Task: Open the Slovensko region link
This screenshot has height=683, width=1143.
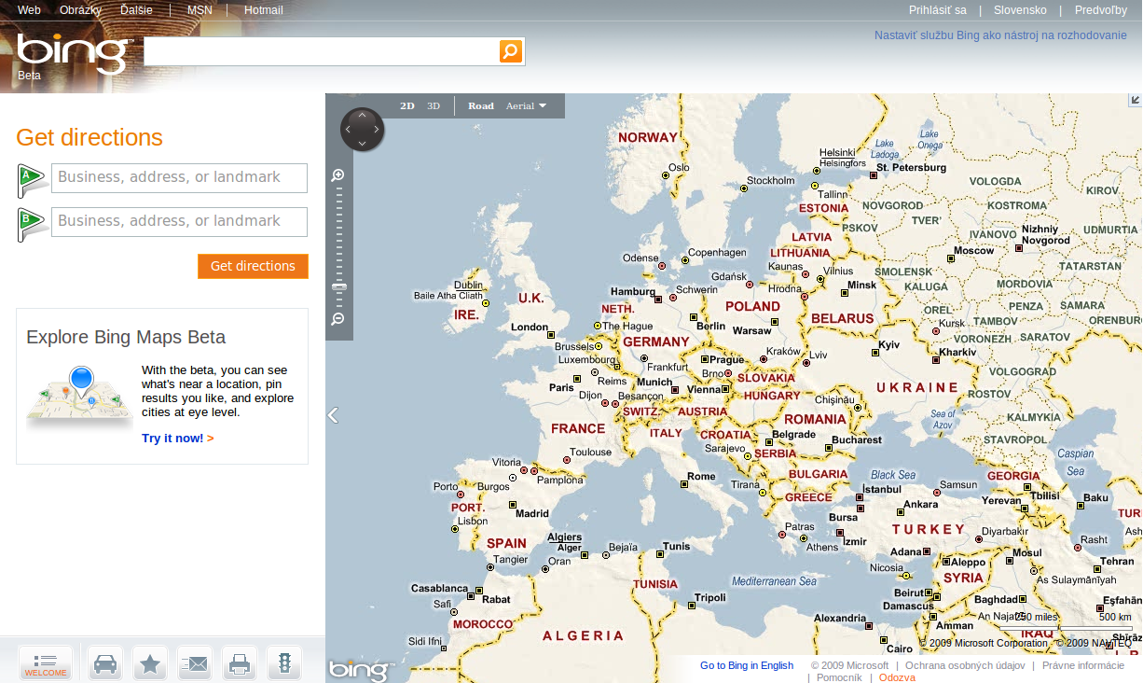Action: pos(1020,10)
